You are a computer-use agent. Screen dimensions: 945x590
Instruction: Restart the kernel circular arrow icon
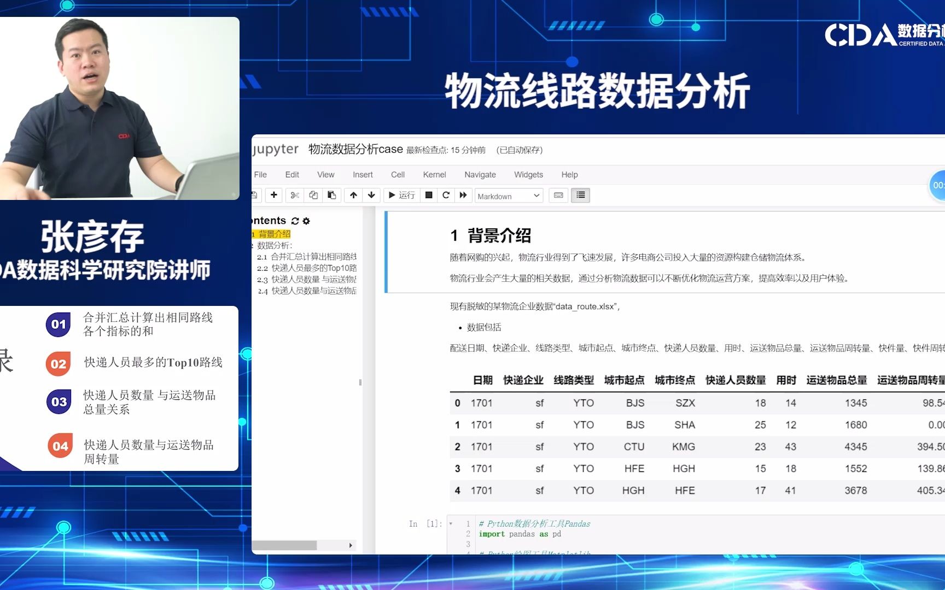446,195
